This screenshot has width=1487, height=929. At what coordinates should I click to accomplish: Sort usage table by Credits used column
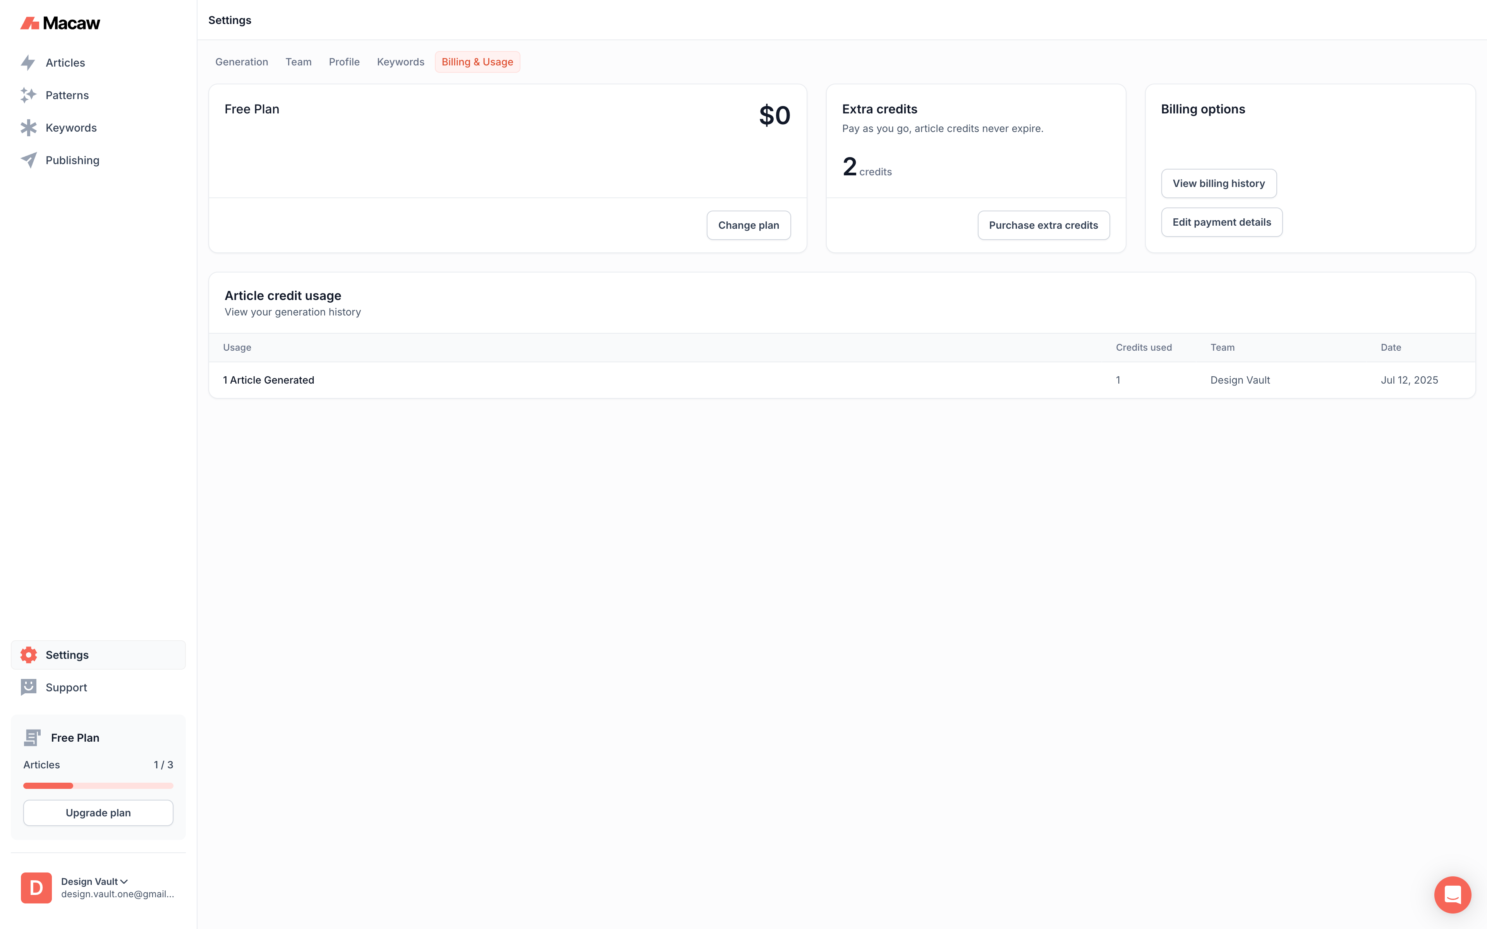click(1144, 347)
